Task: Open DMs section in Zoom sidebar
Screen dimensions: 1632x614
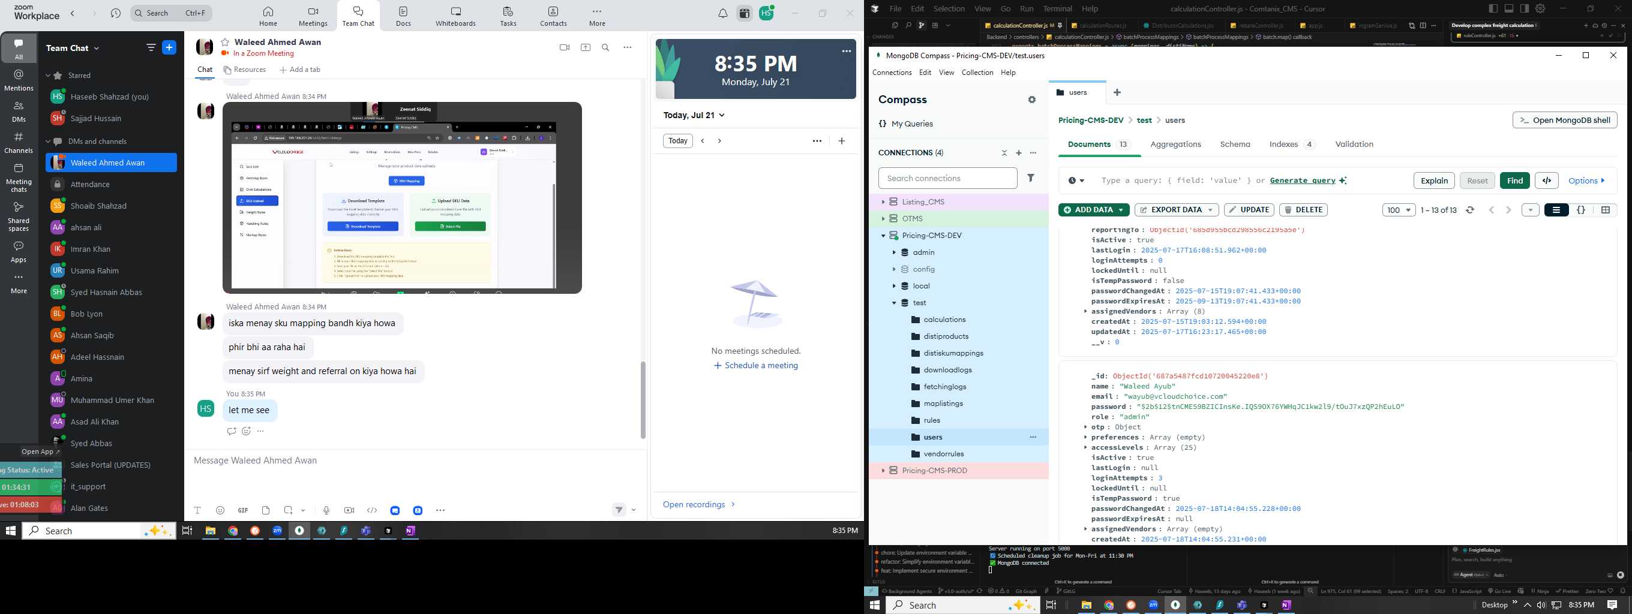Action: 19,112
